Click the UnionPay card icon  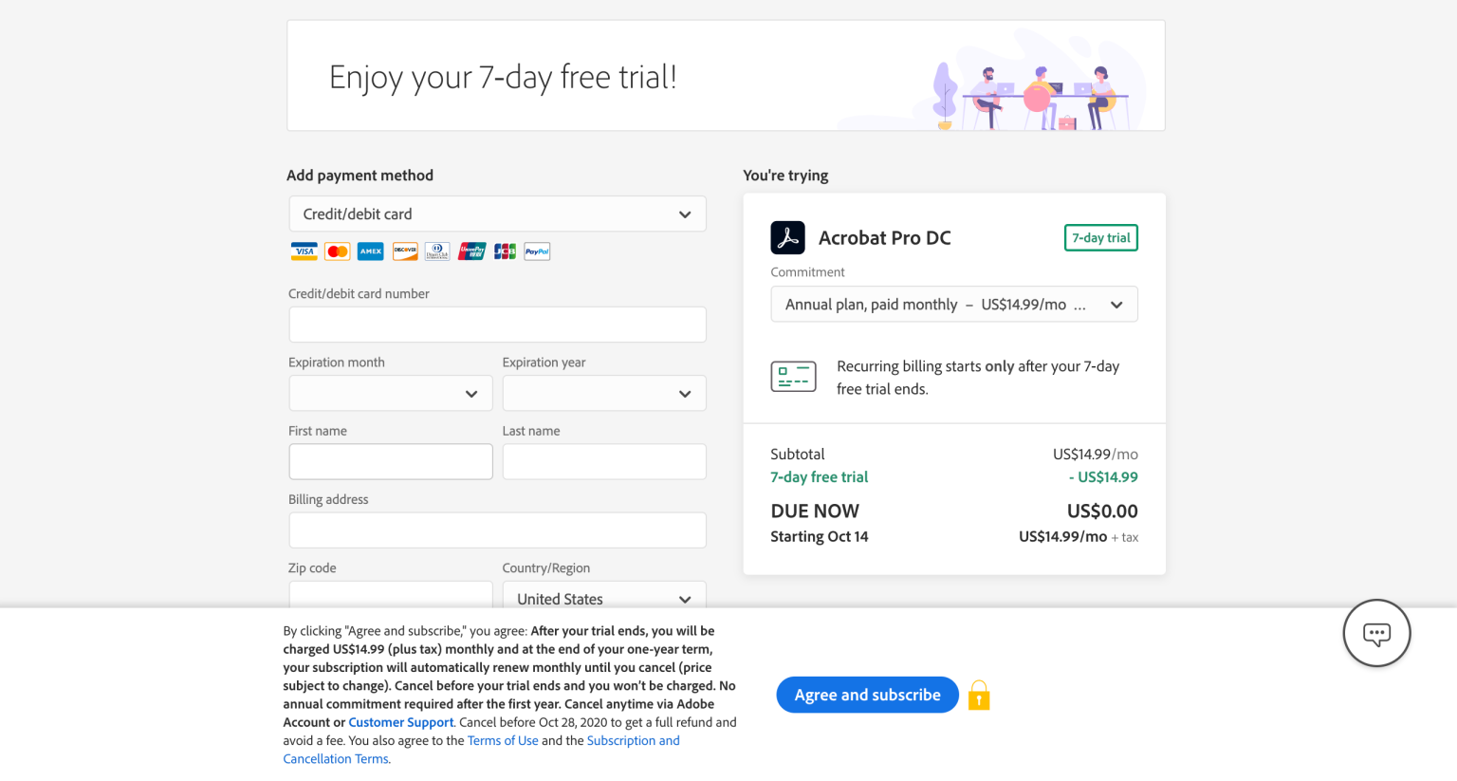coord(471,251)
